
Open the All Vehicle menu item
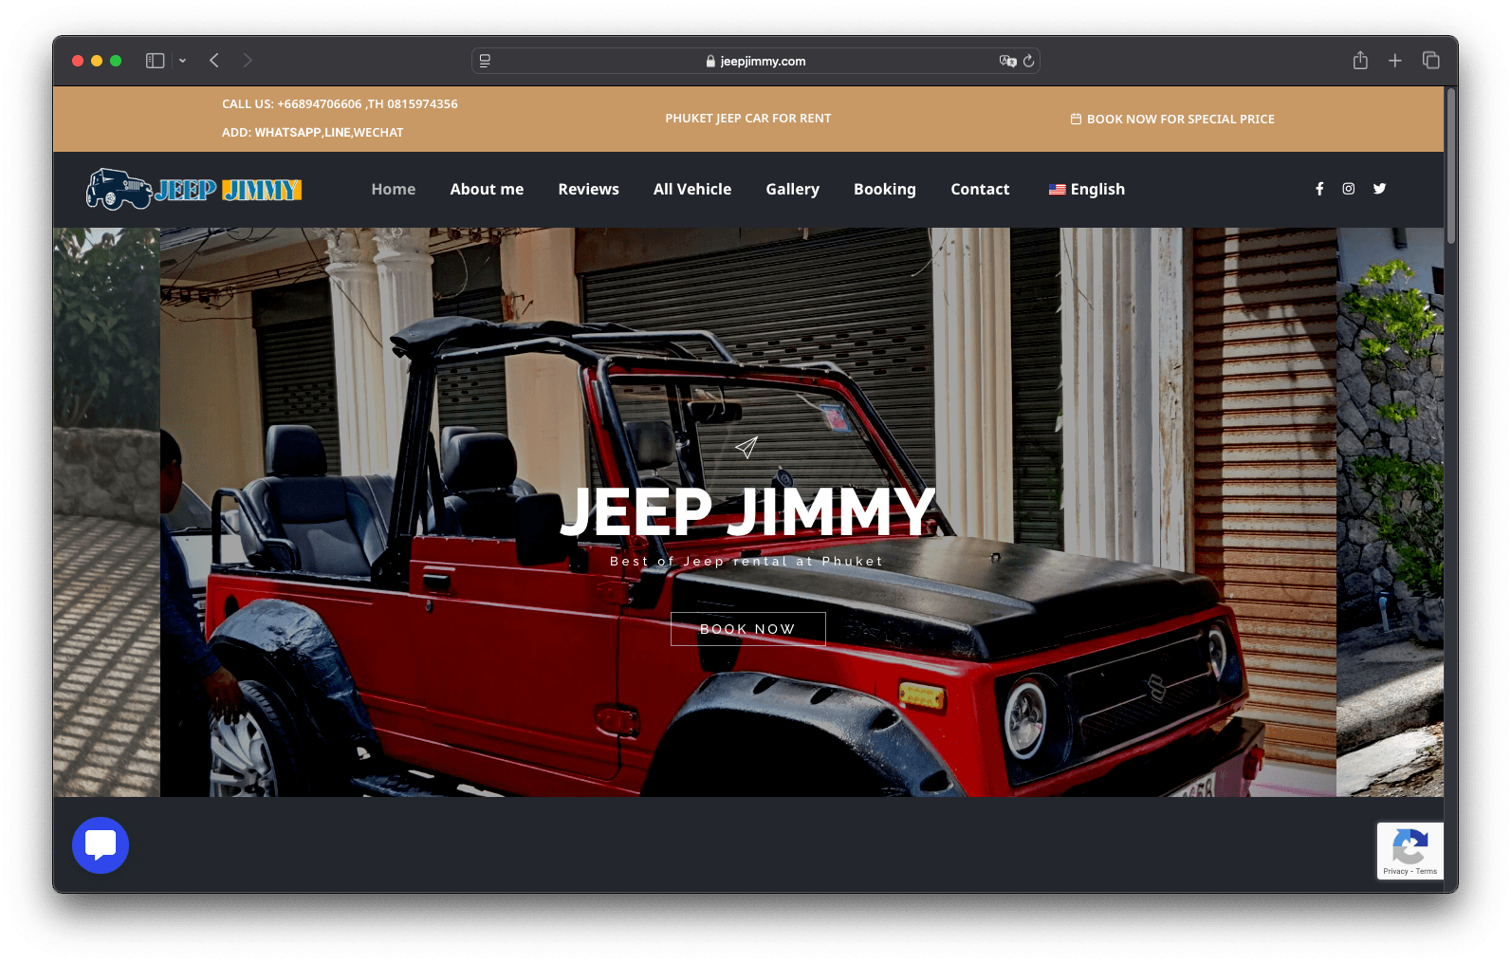(692, 189)
